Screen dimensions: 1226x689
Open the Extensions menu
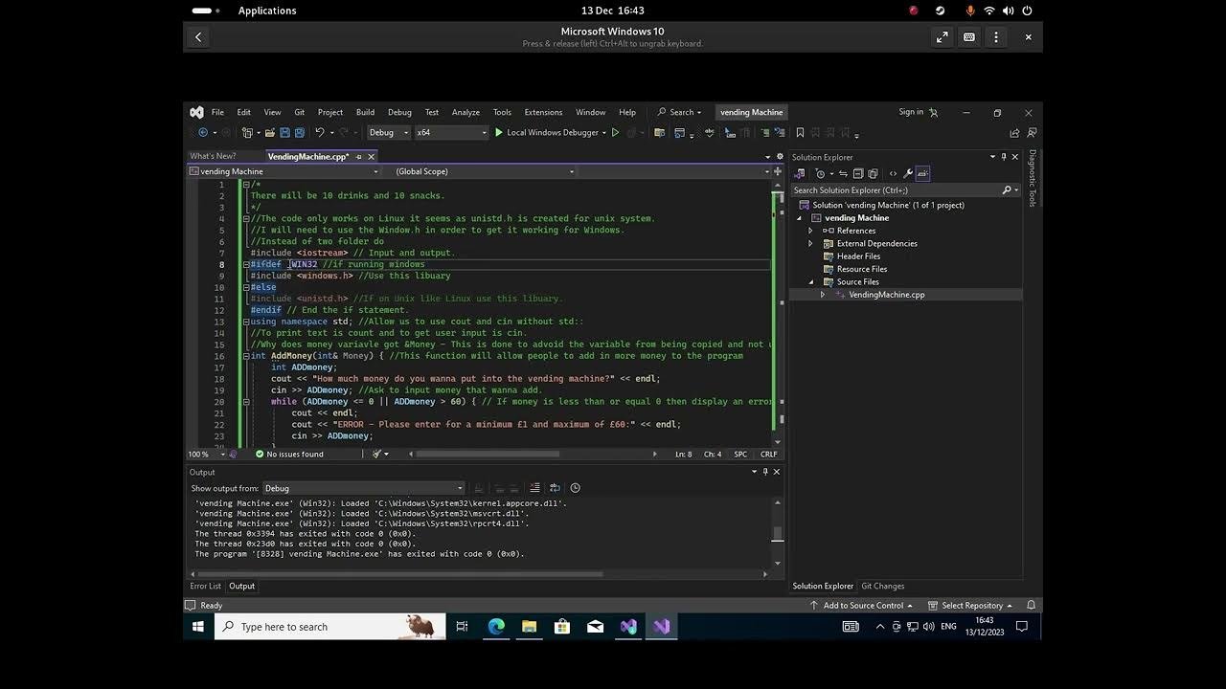click(543, 112)
